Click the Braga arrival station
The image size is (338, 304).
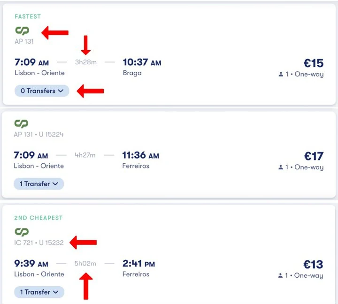[x=132, y=73]
